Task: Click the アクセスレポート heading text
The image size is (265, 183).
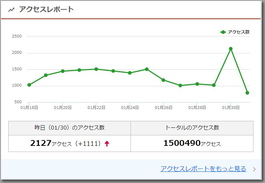Action: (x=46, y=9)
